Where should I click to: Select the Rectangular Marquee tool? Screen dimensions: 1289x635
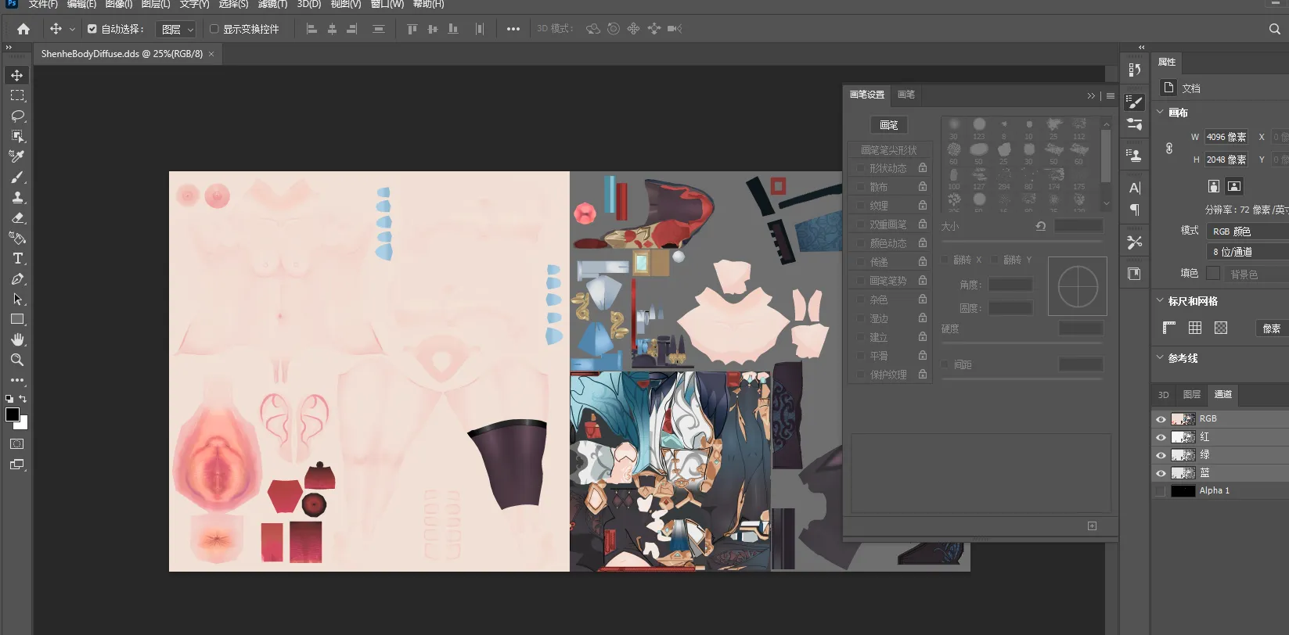pos(17,95)
